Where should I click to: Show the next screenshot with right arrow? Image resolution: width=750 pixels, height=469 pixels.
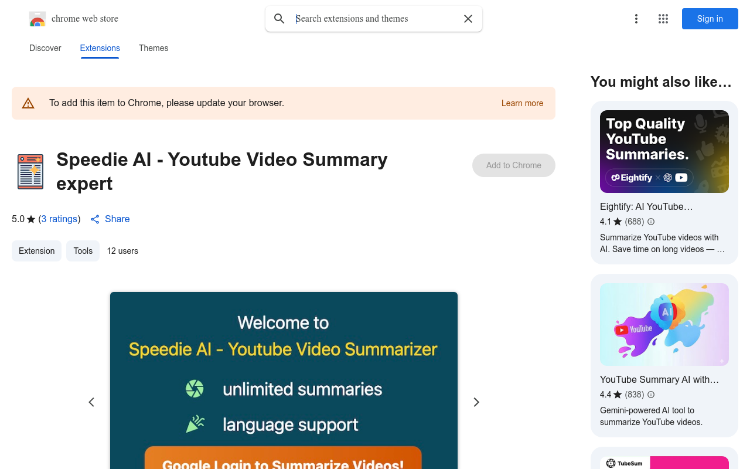click(x=476, y=402)
